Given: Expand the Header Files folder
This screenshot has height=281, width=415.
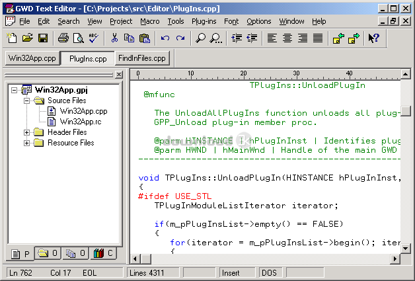Looking at the screenshot, I should click(26, 132).
